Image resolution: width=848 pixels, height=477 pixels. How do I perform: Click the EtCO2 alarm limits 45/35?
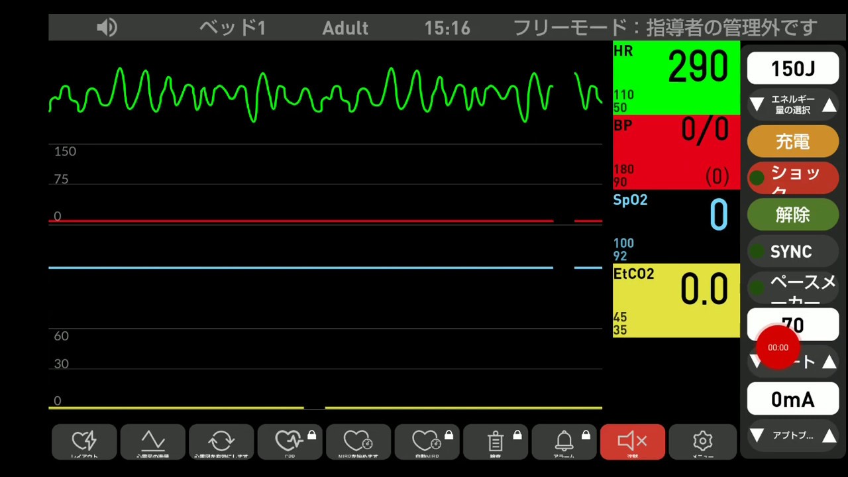620,324
